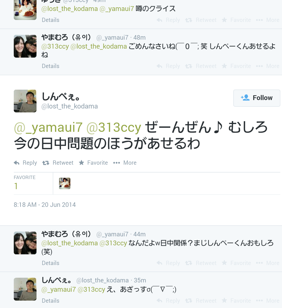View the 8:18 AM - 20 Jun 2014 timestamp

click(45, 205)
